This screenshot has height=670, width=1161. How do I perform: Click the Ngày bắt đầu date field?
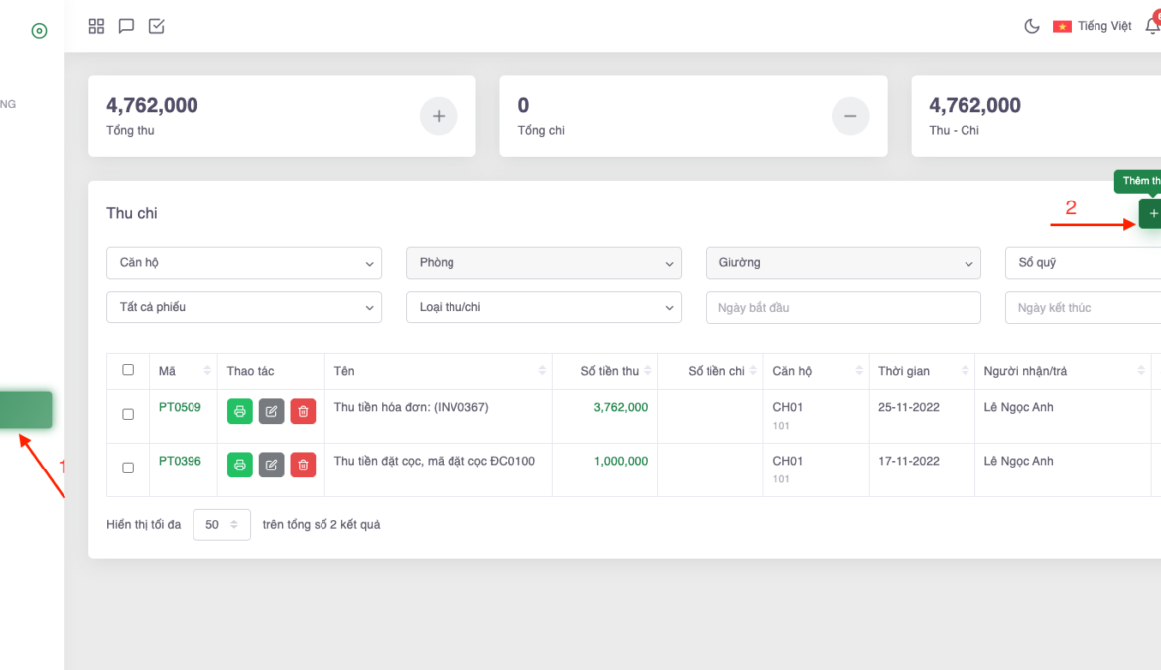point(842,308)
